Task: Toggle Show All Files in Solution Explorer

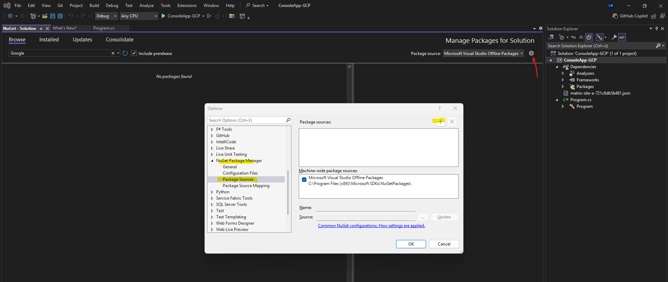Action: [589, 37]
